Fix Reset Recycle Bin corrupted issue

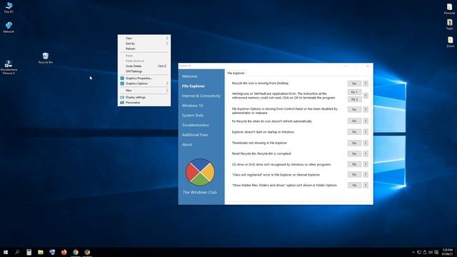click(x=354, y=154)
